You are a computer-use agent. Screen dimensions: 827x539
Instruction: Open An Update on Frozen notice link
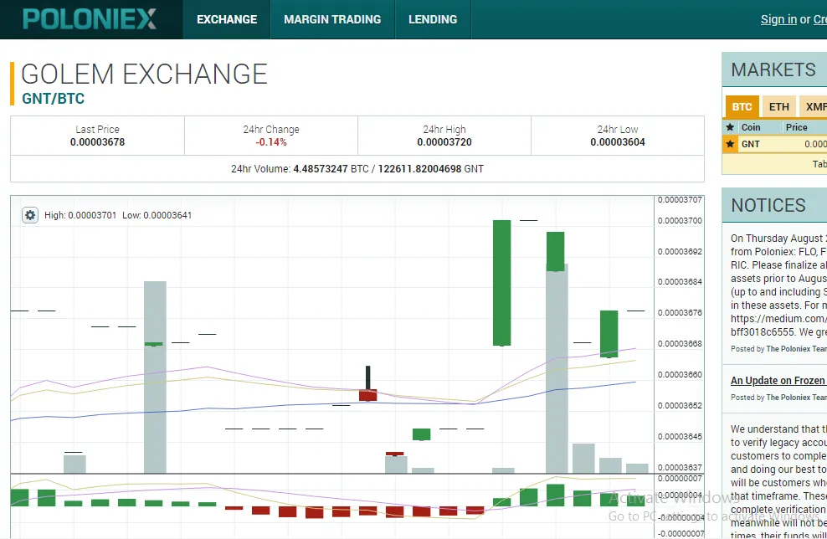click(778, 380)
